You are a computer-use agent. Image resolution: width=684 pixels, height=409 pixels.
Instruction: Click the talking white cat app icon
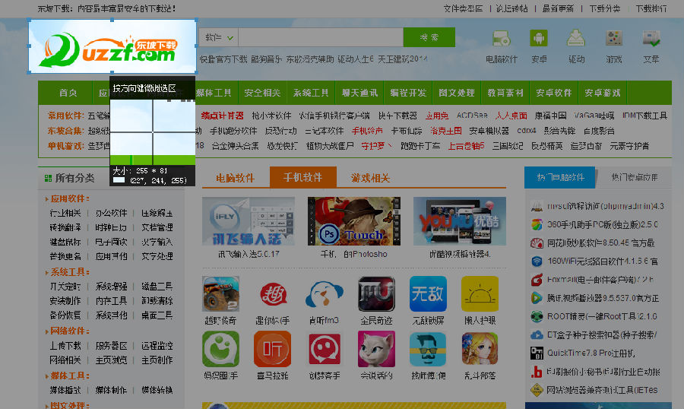[x=376, y=349]
